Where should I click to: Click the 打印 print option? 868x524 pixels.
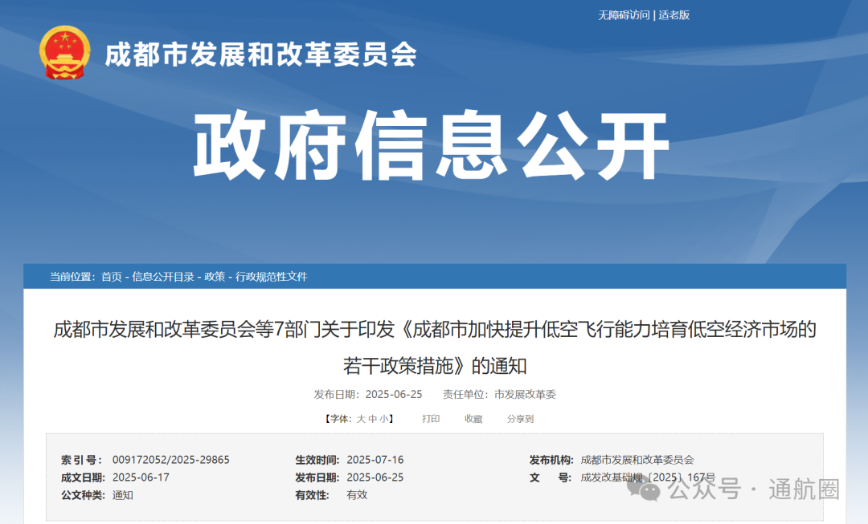pos(431,418)
